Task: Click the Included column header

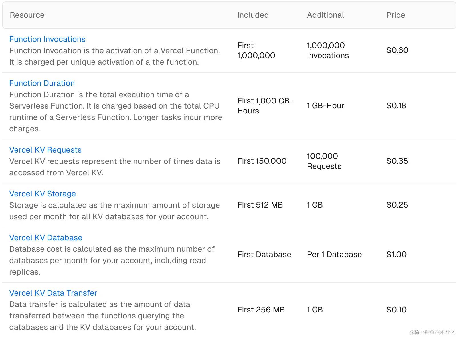Action: coord(253,15)
